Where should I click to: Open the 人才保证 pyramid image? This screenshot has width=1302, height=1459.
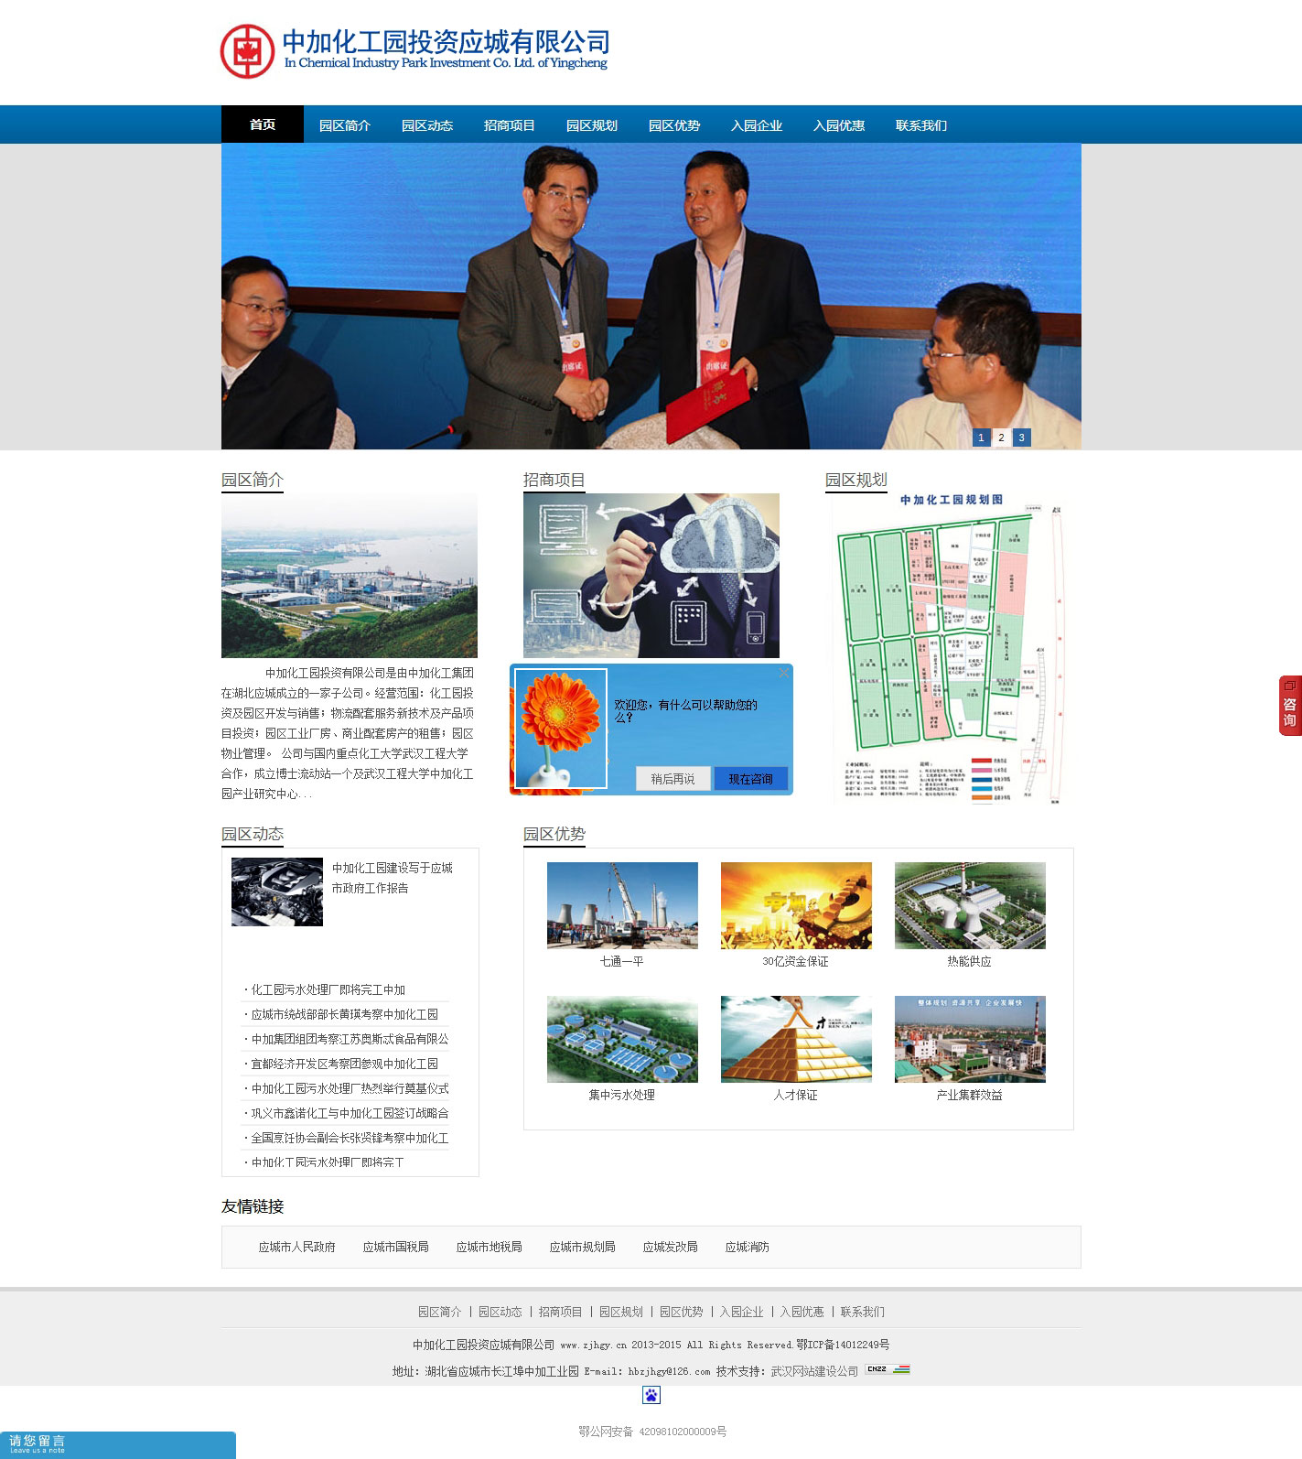(796, 1039)
